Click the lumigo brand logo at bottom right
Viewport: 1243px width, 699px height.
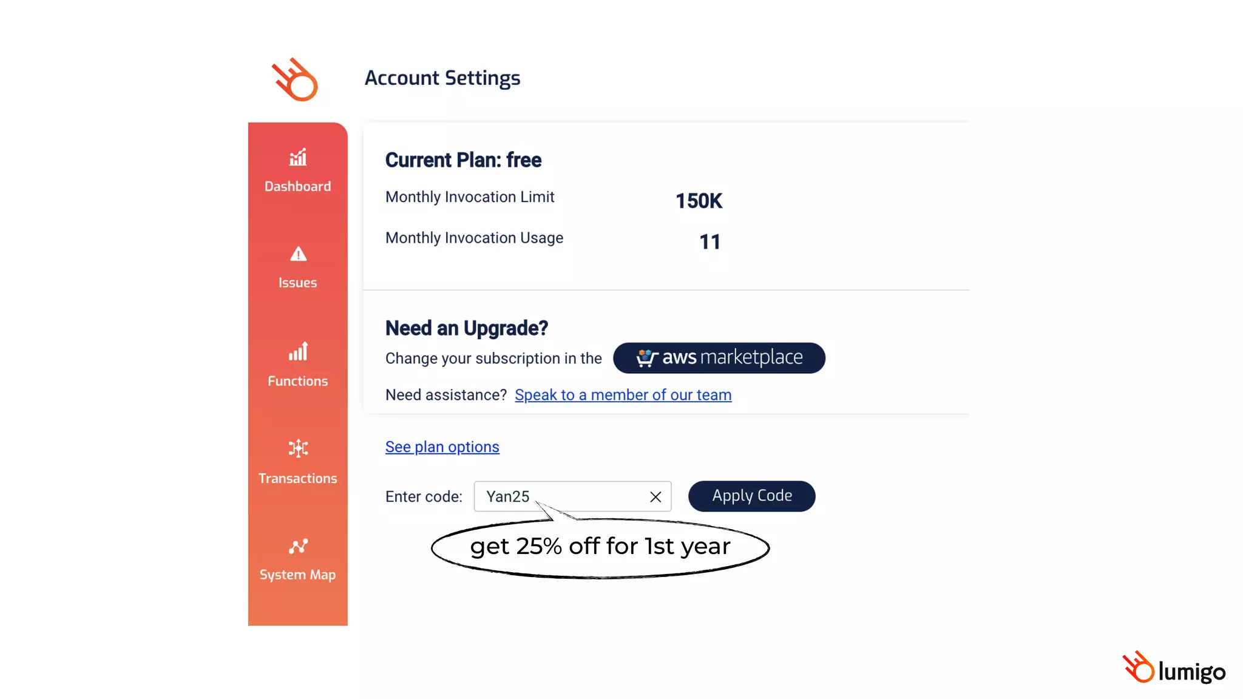pos(1174,669)
